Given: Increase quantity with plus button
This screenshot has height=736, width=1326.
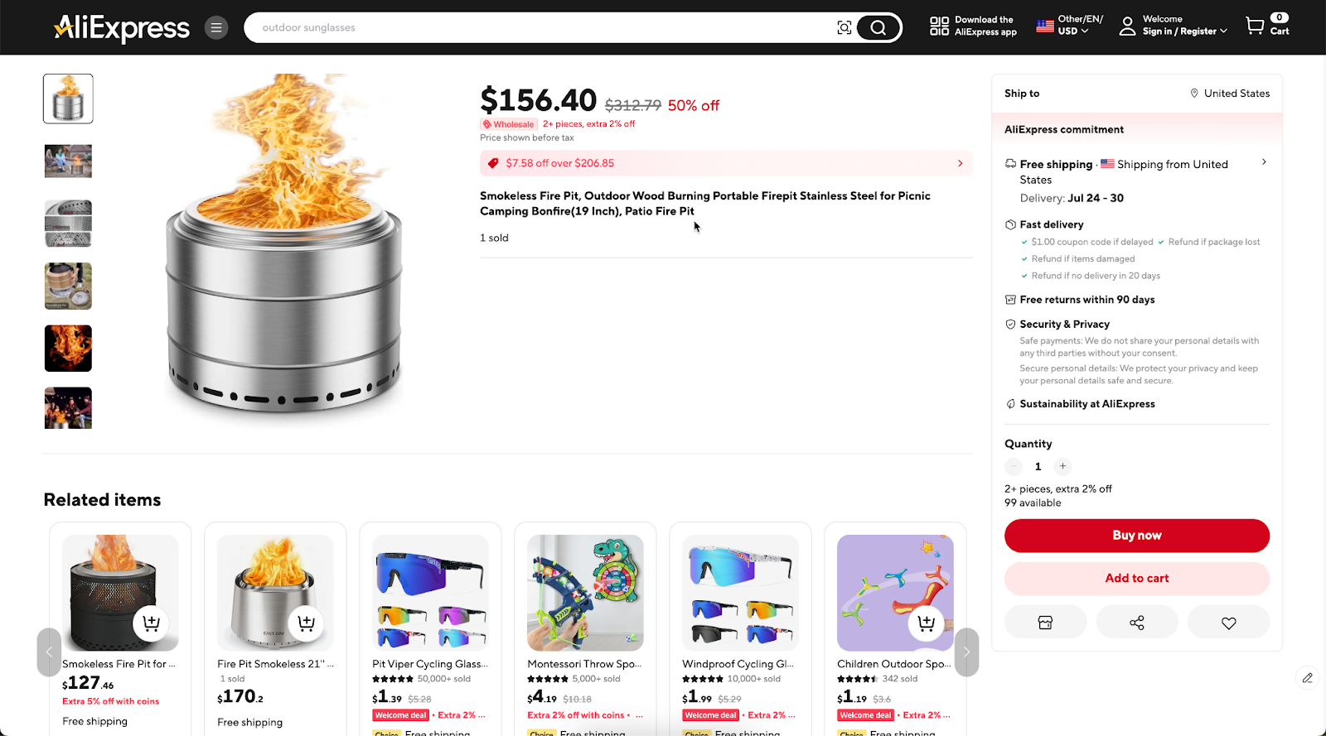Looking at the screenshot, I should pos(1062,466).
